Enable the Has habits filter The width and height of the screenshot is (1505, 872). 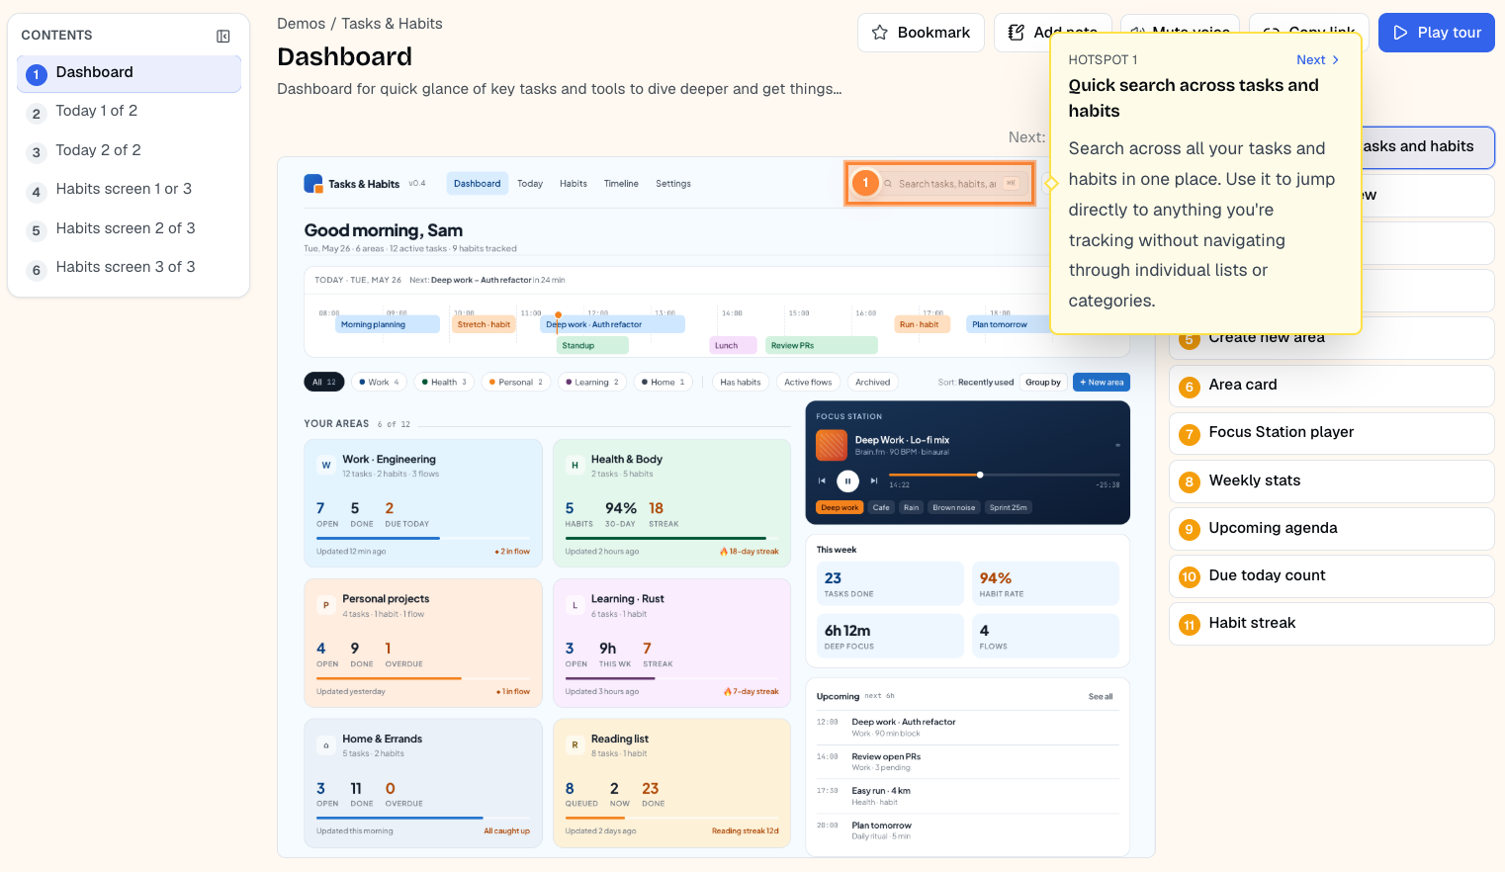741,382
